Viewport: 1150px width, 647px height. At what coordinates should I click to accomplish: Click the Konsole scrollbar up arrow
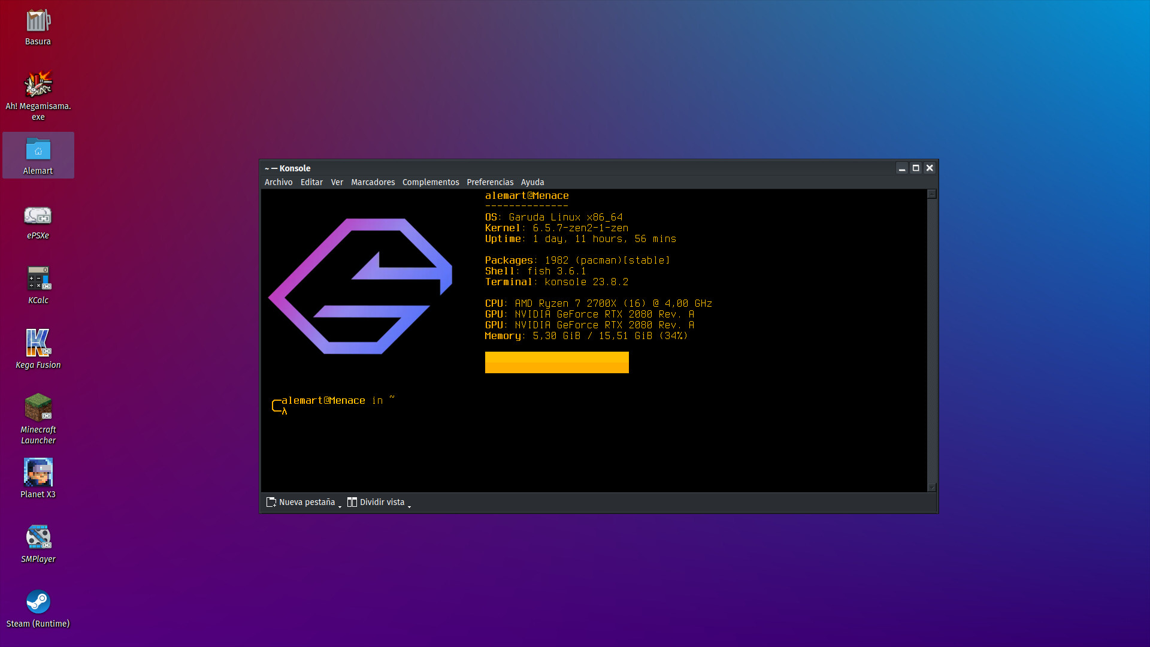931,194
